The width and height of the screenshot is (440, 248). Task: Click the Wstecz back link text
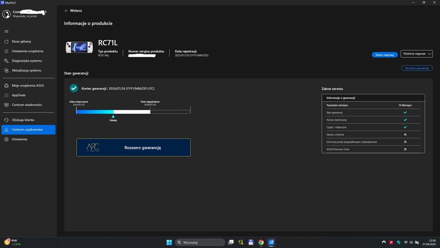click(76, 11)
